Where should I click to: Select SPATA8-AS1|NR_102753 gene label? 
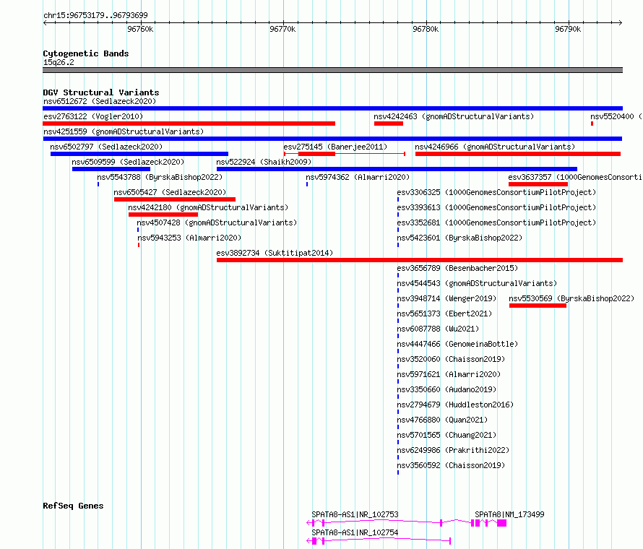pyautogui.click(x=355, y=514)
